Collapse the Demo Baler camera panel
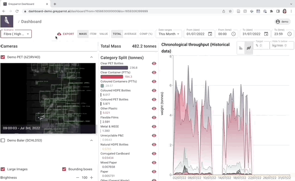The image size is (295, 181). tap(91, 140)
